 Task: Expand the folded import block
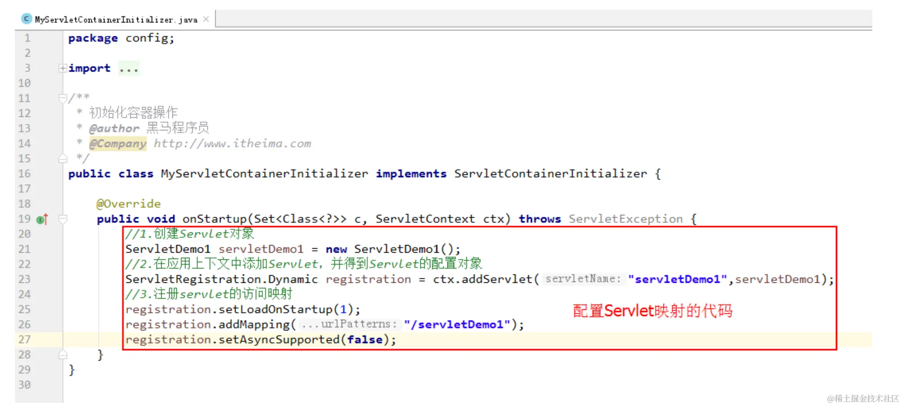click(63, 68)
